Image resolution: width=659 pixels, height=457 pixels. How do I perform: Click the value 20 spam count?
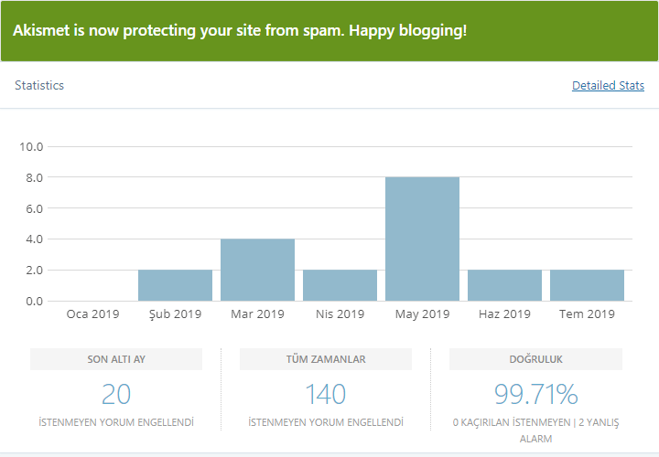(116, 395)
